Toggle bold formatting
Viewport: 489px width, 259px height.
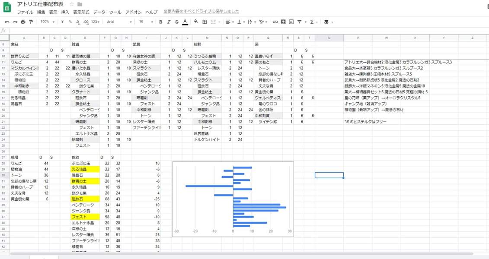click(x=160, y=22)
